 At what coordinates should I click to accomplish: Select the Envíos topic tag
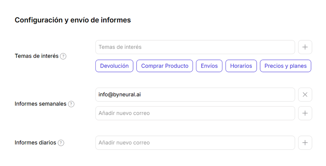[209, 66]
